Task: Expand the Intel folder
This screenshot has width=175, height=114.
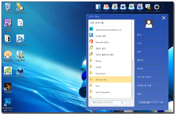Action: (110, 85)
